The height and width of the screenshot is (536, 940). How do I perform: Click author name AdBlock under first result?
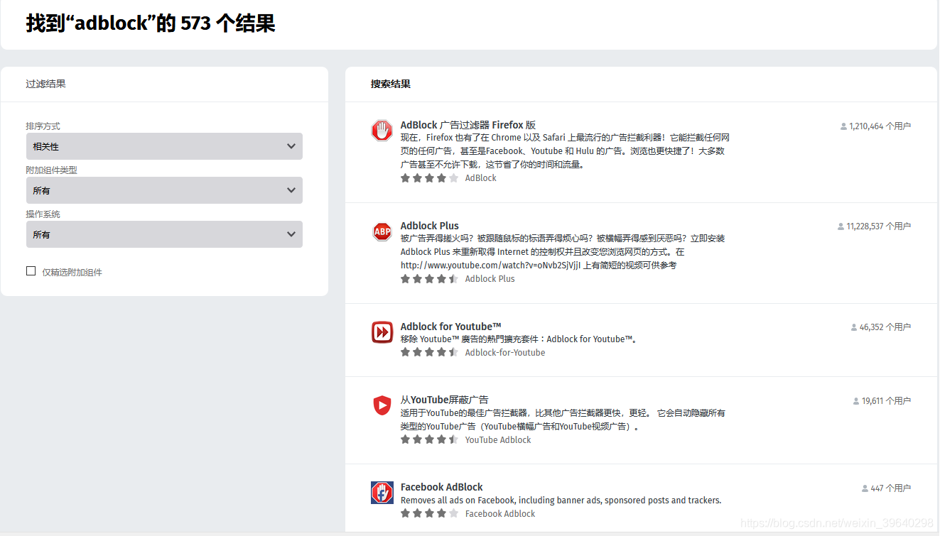pos(481,178)
